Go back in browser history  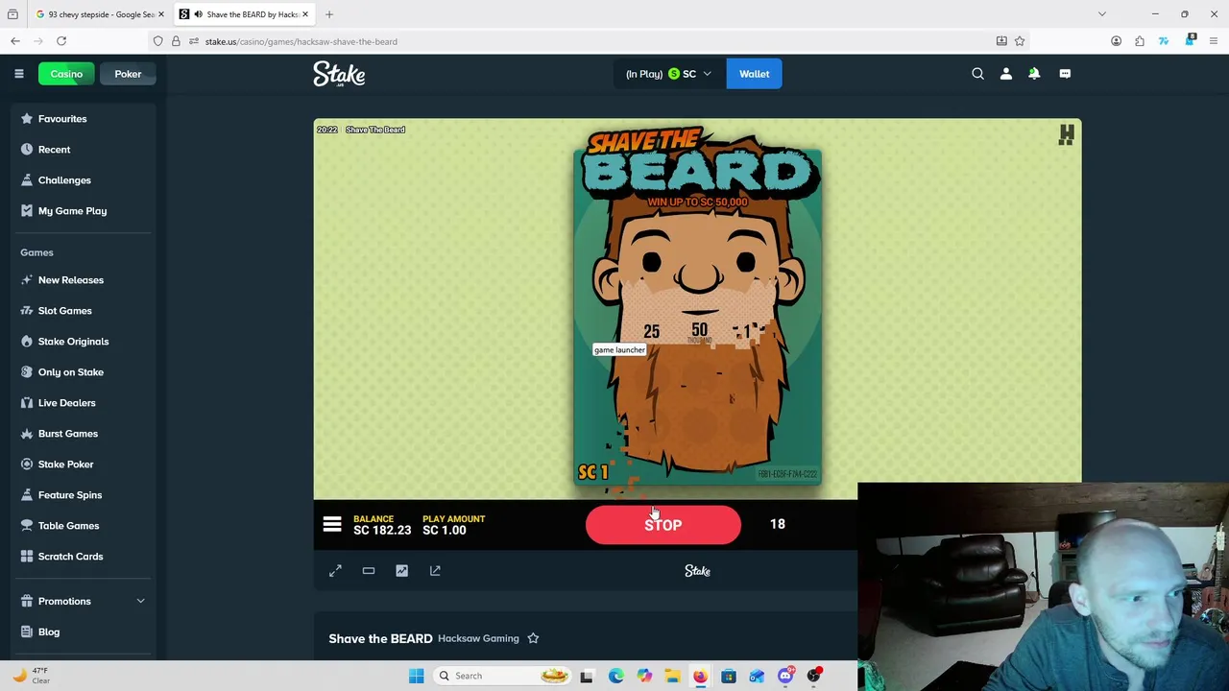(x=15, y=41)
